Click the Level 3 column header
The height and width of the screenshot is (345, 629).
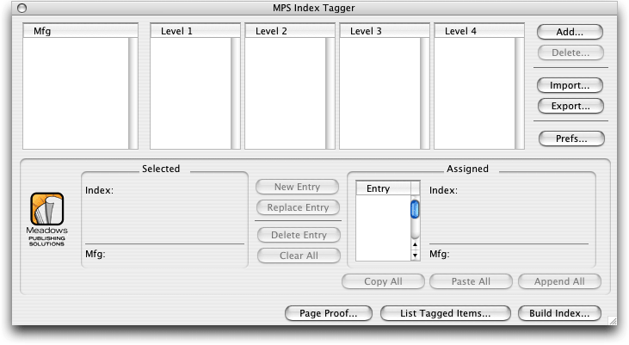385,31
